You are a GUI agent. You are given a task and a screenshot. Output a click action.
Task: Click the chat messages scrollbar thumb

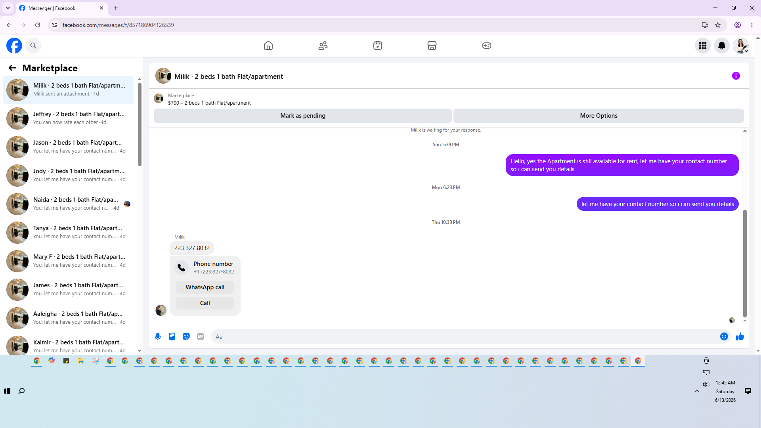click(745, 264)
